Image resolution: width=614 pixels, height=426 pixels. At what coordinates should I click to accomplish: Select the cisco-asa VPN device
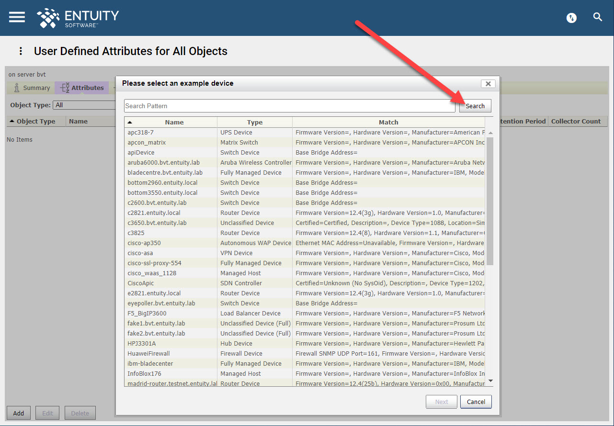305,253
